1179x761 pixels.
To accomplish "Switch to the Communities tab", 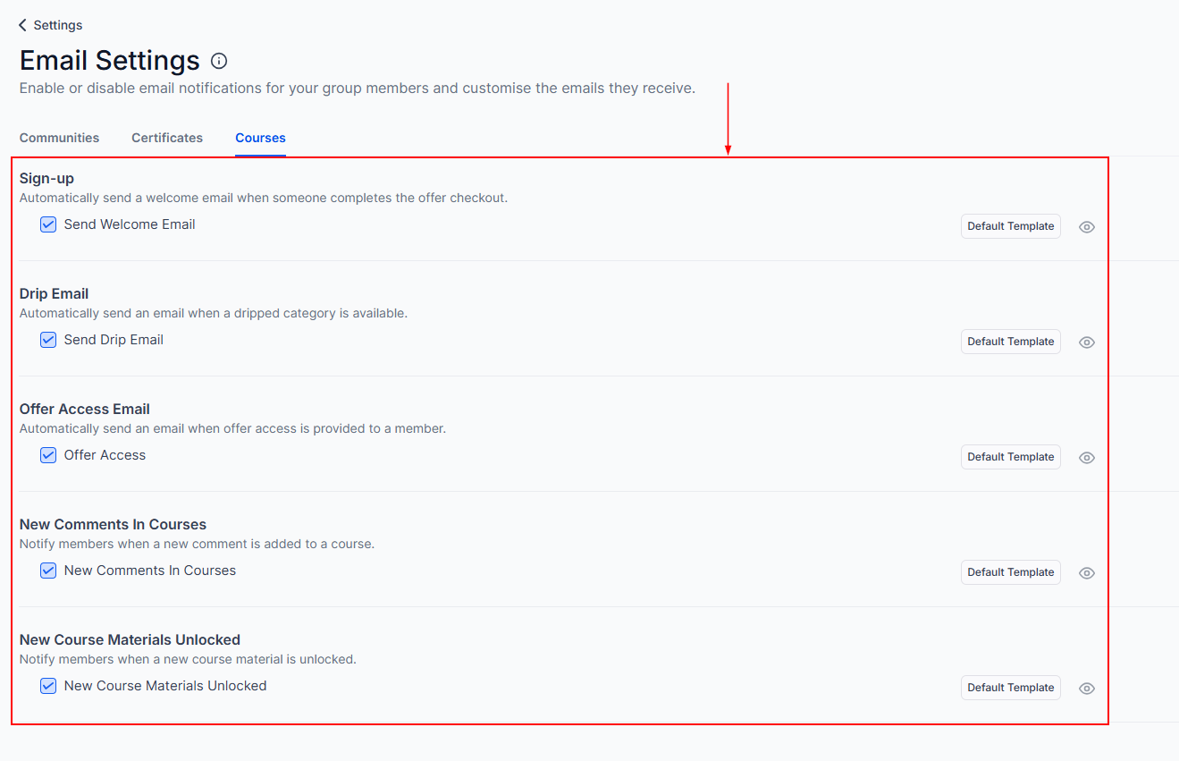I will [59, 138].
